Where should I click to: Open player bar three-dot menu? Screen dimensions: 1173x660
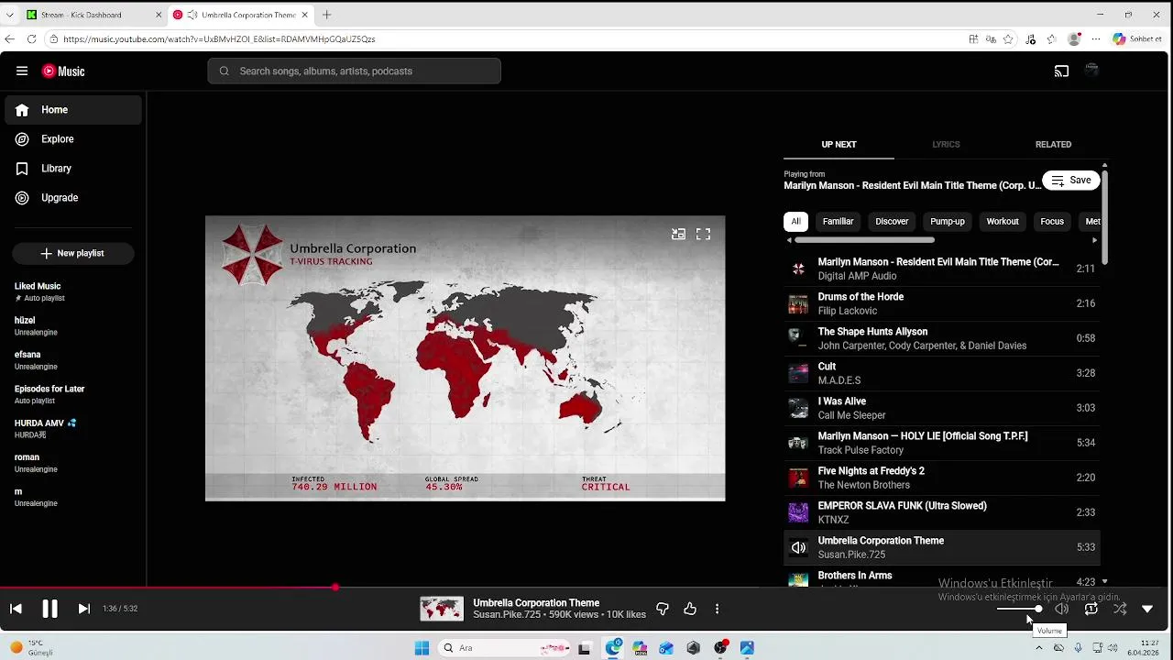[717, 609]
